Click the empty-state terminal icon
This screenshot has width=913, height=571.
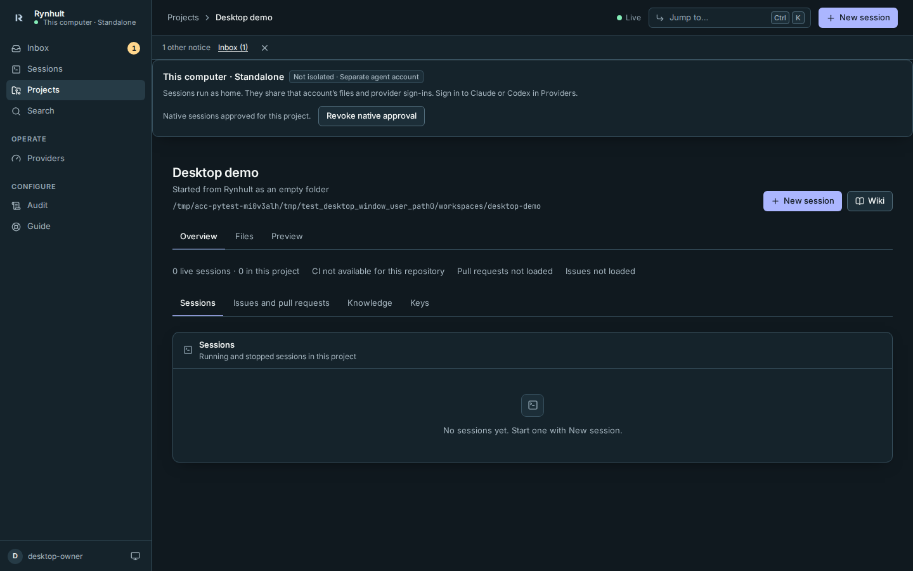click(533, 405)
